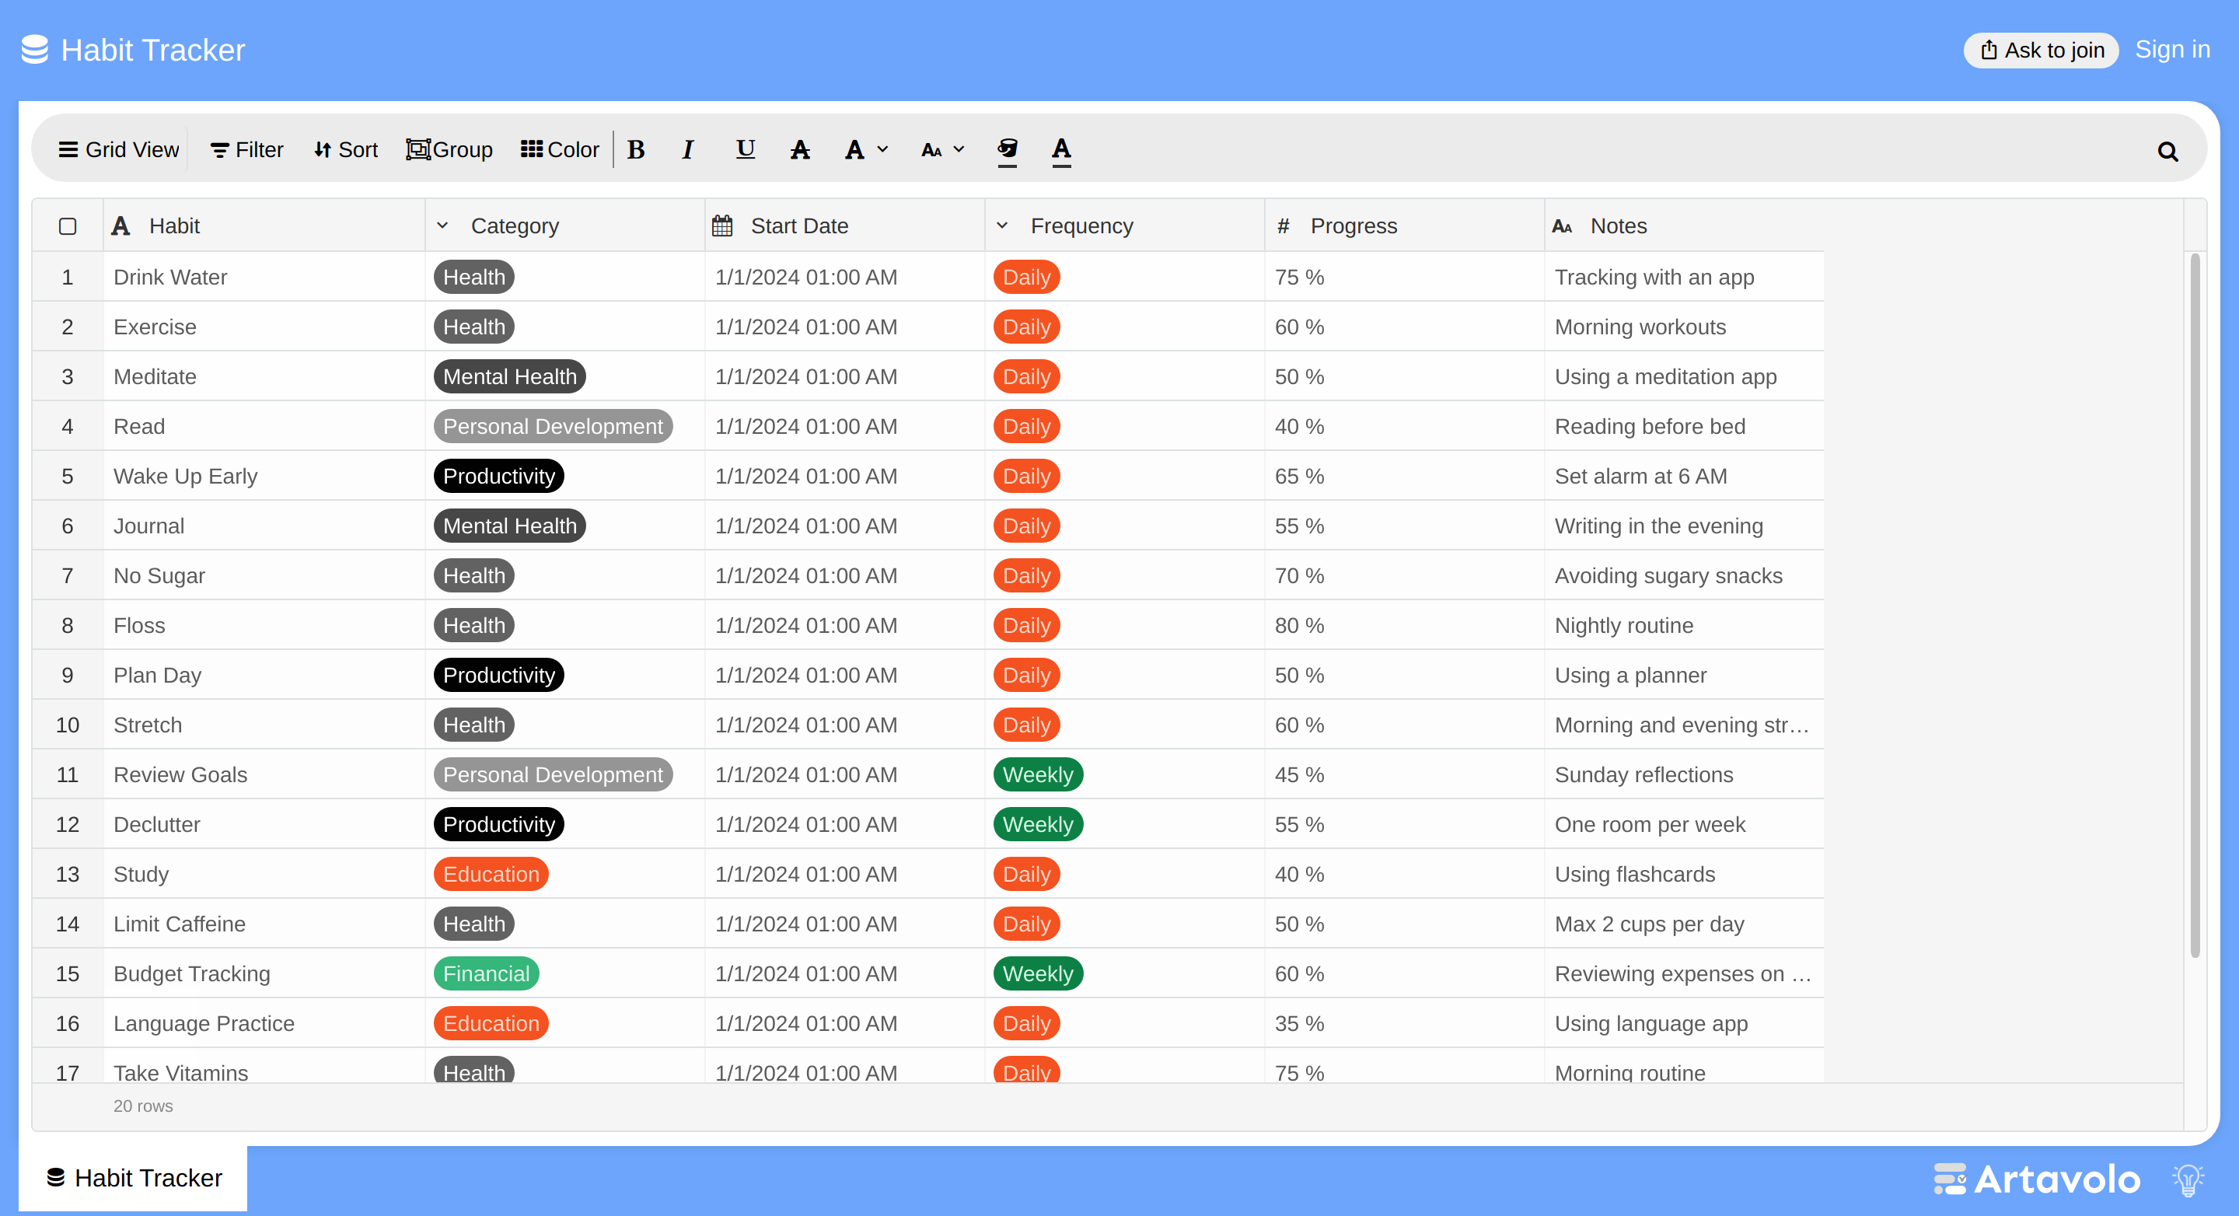Open the text color tool
The height and width of the screenshot is (1216, 2239).
(x=1061, y=150)
